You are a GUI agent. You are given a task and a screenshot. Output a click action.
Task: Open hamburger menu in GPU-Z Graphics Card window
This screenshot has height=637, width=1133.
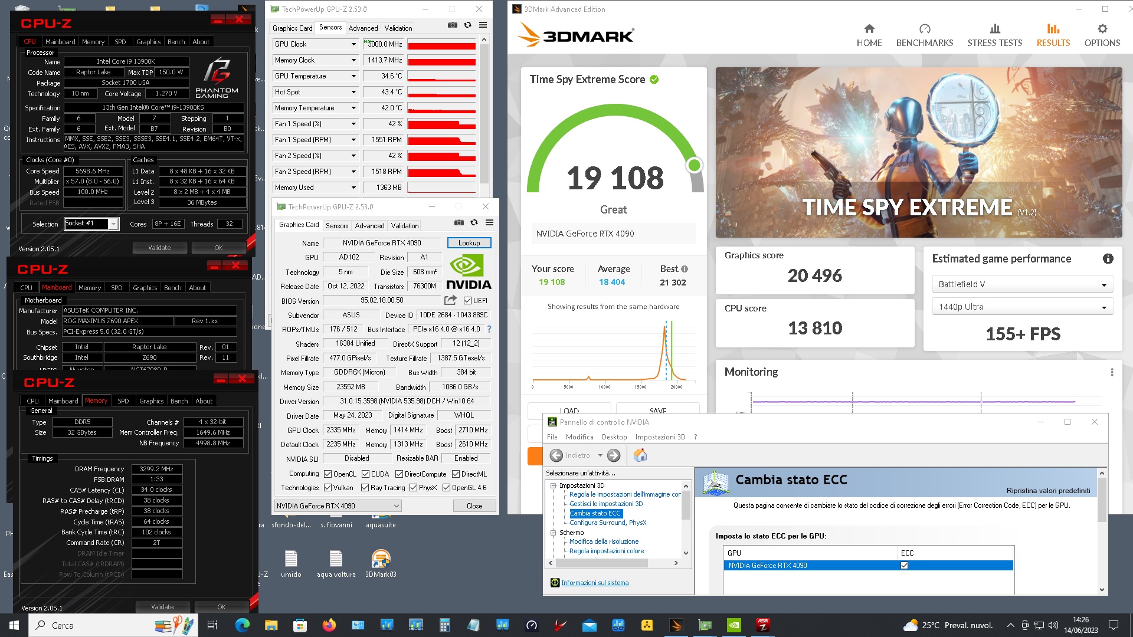489,223
